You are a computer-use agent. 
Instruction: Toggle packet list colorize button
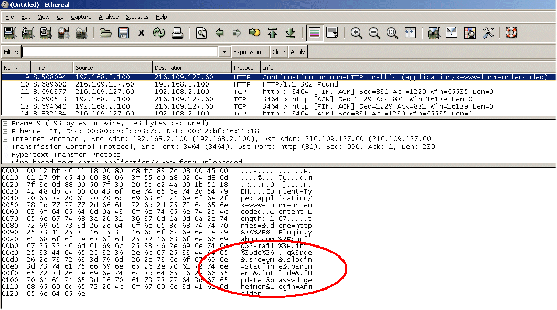click(315, 33)
